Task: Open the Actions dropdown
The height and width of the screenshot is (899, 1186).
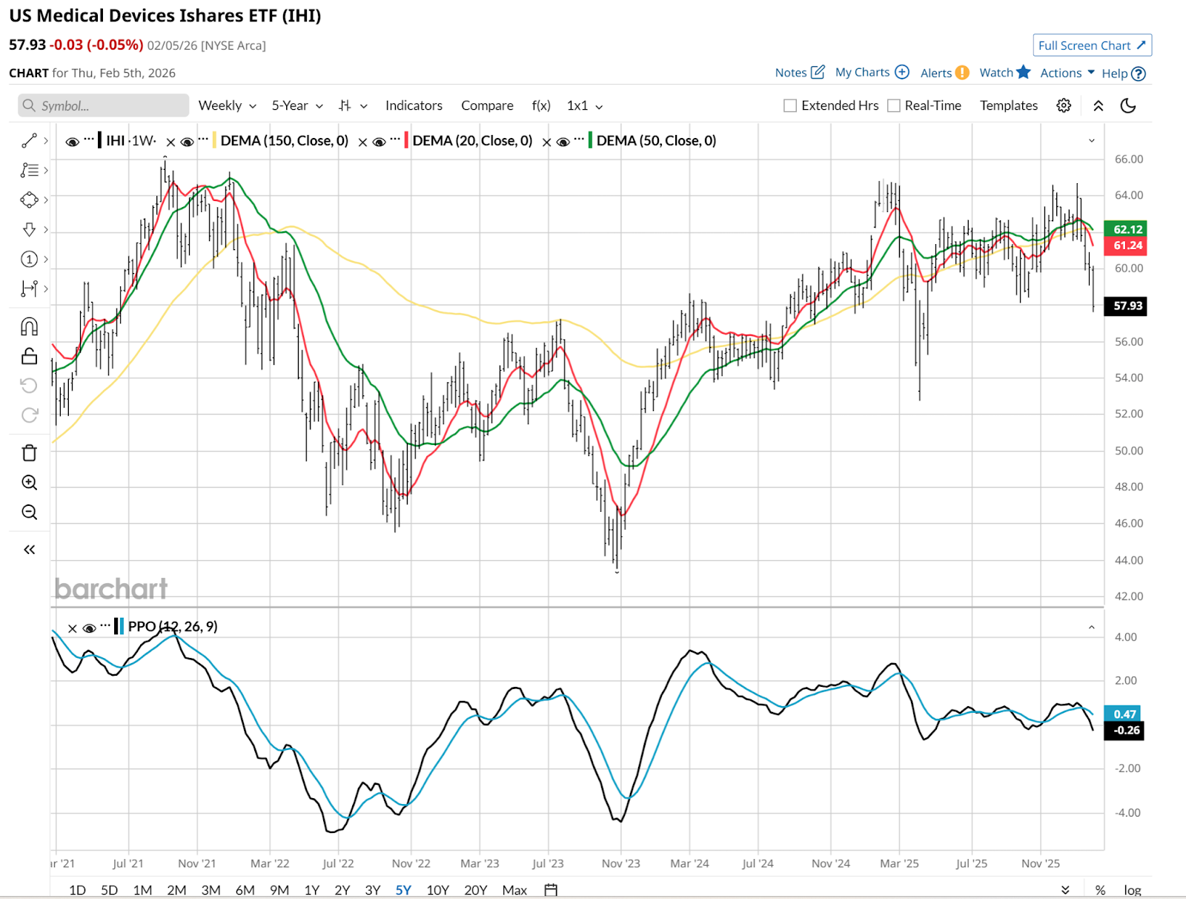Action: coord(1067,73)
